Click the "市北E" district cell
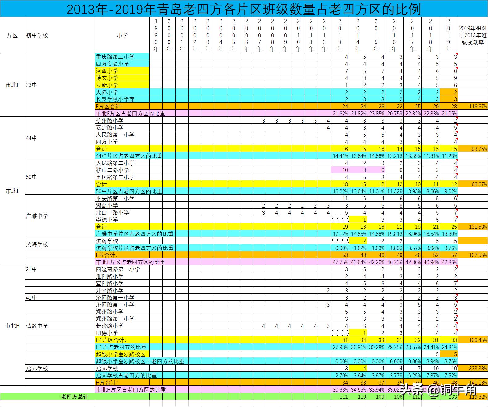488x407 pixels. coord(12,85)
